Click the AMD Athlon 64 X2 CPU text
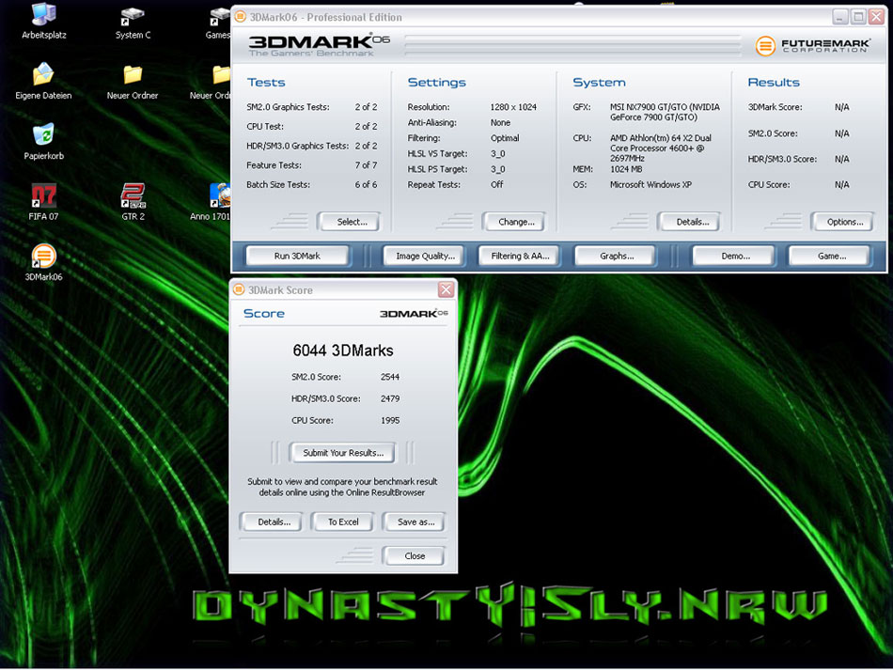This screenshot has height=670, width=893. (x=661, y=148)
